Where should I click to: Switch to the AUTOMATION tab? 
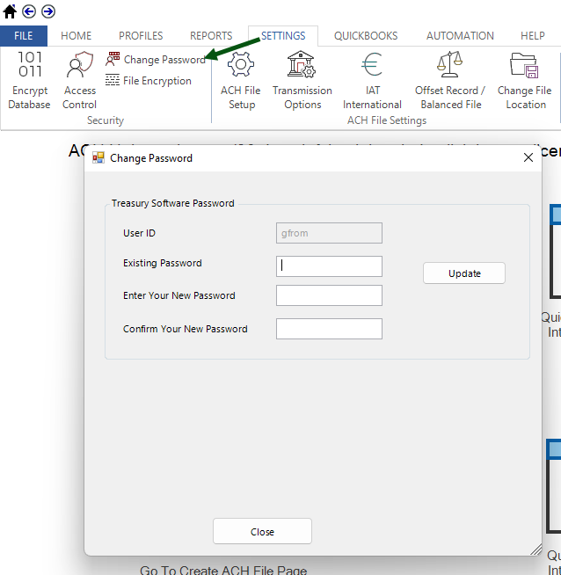click(460, 36)
